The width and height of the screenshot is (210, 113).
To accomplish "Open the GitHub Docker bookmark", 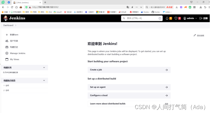I will [x=156, y=12].
